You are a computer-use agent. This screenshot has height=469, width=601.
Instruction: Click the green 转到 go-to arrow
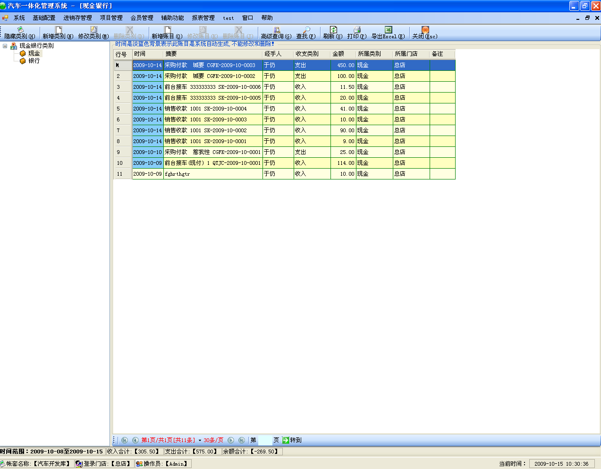click(x=286, y=440)
